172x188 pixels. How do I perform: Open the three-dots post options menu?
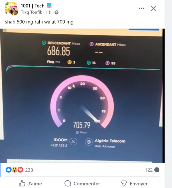click(x=141, y=8)
